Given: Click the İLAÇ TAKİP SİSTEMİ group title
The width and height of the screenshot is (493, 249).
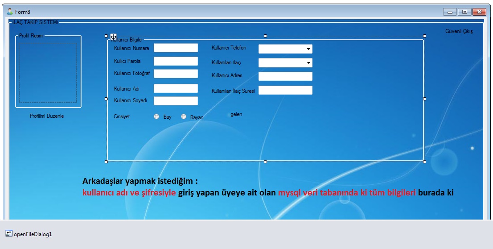Looking at the screenshot, I should [35, 22].
